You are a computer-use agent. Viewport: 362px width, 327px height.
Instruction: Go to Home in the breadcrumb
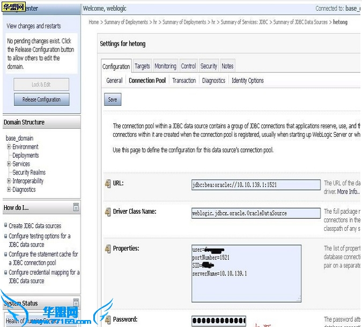point(94,22)
